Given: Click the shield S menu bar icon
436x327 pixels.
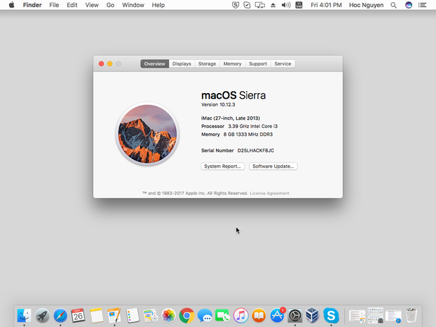Looking at the screenshot, I should [x=236, y=5].
